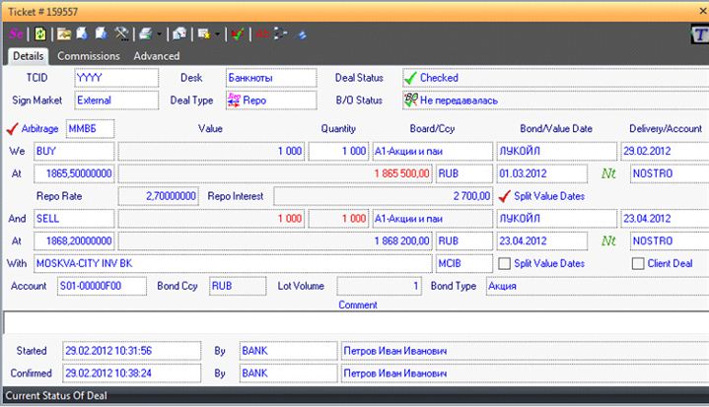Click the MMВБ arbitrage field
The height and width of the screenshot is (407, 709).
tap(90, 129)
